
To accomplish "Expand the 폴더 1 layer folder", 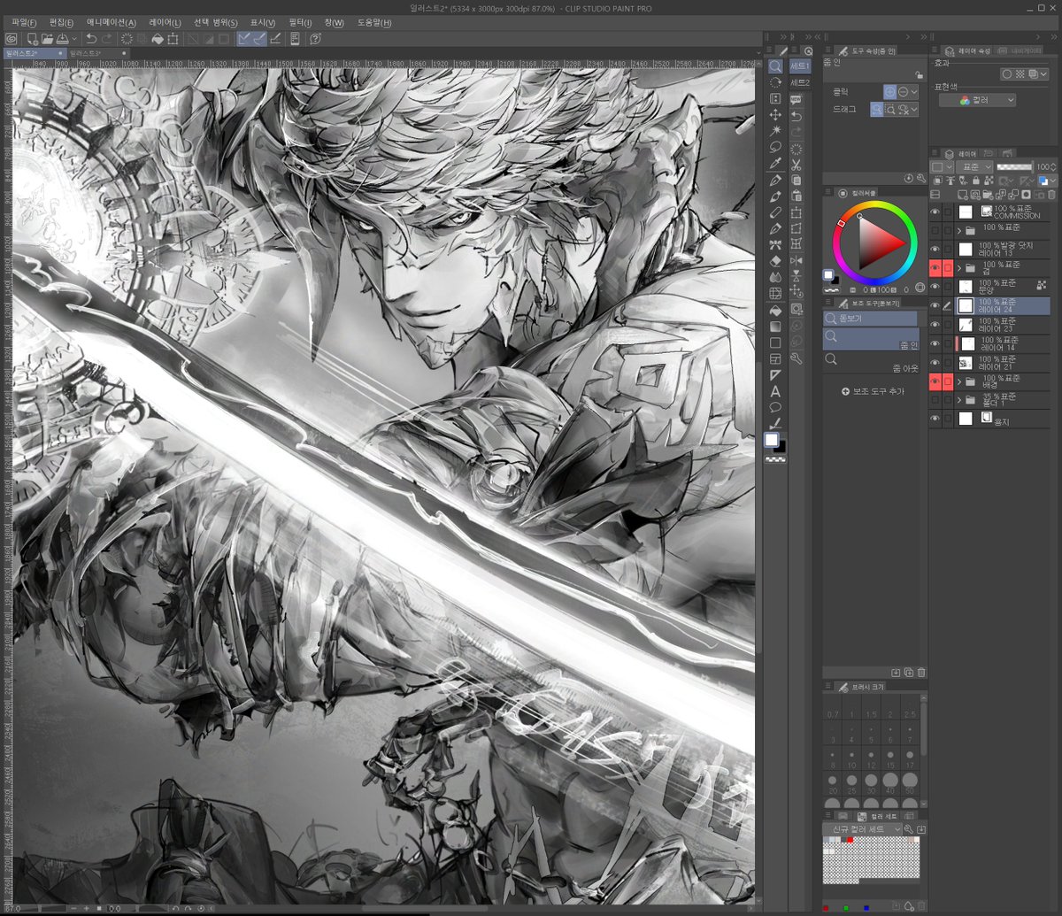I will 959,401.
